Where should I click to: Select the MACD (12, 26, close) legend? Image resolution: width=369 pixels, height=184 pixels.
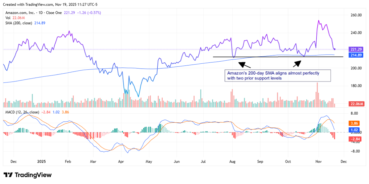click(21, 112)
